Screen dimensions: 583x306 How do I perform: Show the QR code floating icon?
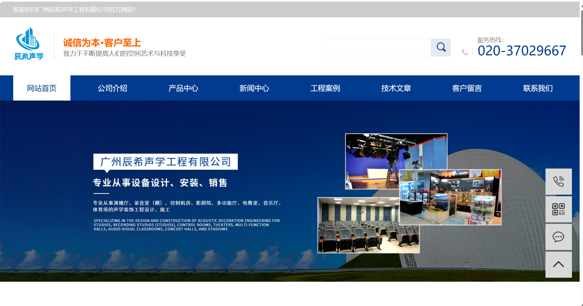point(558,209)
